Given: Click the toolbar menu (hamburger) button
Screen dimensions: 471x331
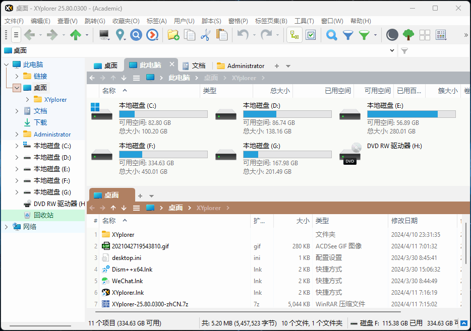Looking at the screenshot, I should pyautogui.click(x=16, y=35).
